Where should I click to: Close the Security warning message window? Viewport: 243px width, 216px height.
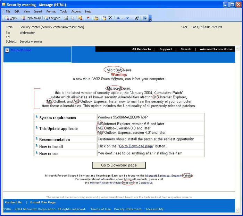coord(238,4)
